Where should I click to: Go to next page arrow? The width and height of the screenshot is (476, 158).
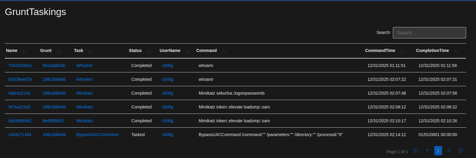pos(449,150)
